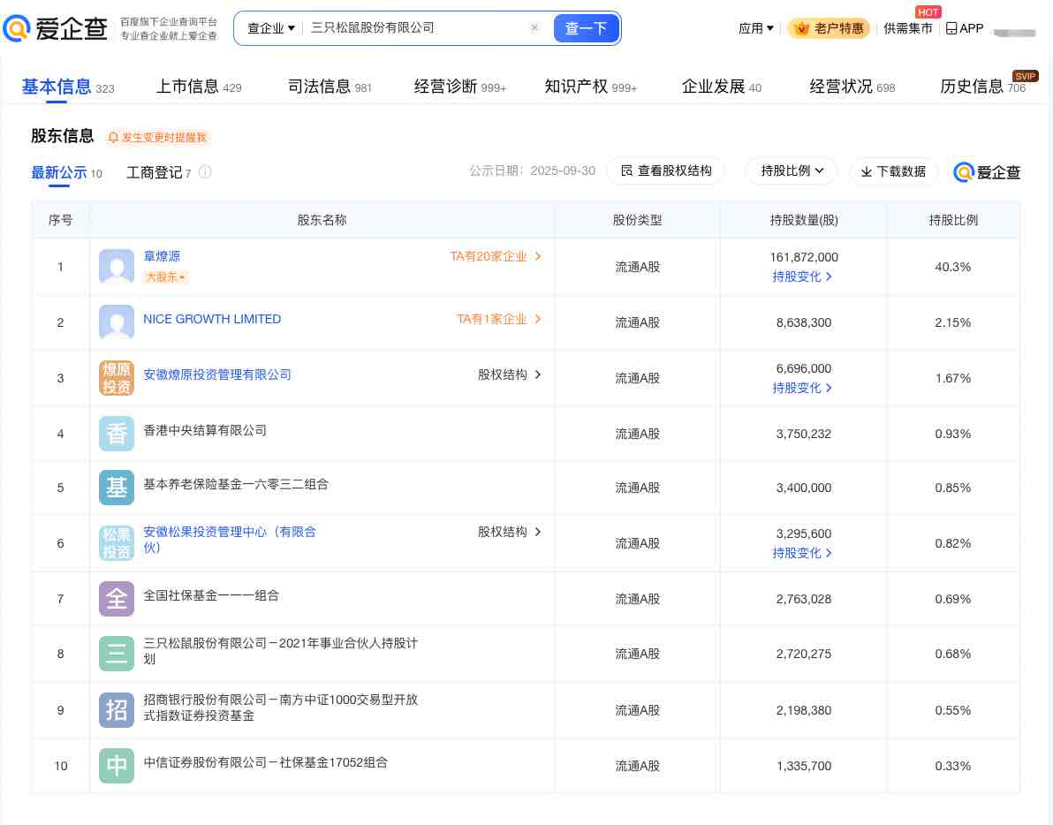
Task: Enable the 发生变更时提醒我 bell reminder
Action: (157, 138)
